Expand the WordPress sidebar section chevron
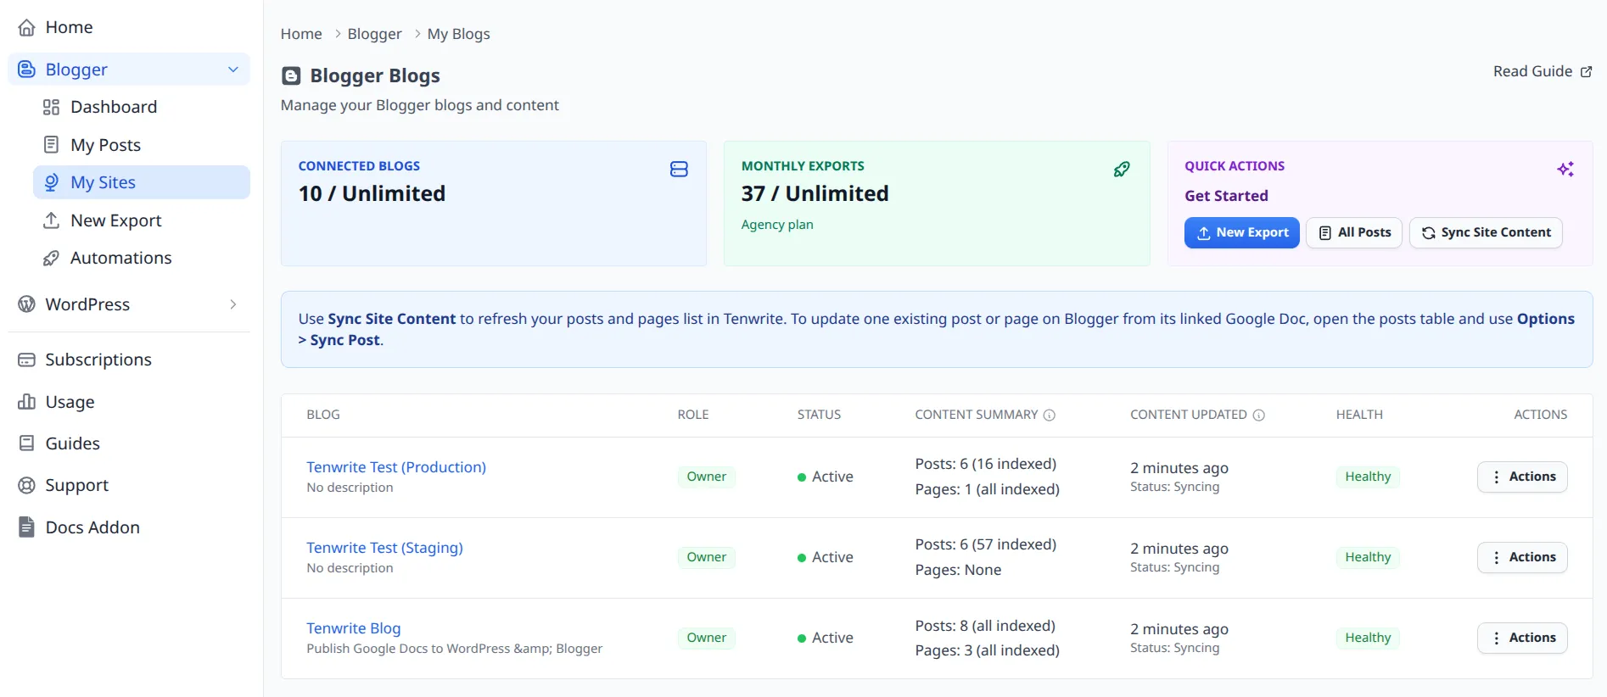The image size is (1607, 697). pyautogui.click(x=233, y=304)
